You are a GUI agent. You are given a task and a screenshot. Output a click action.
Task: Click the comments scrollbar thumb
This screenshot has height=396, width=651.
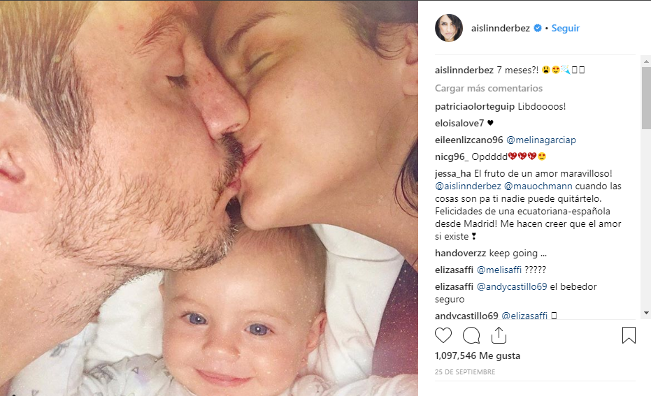coord(646,98)
